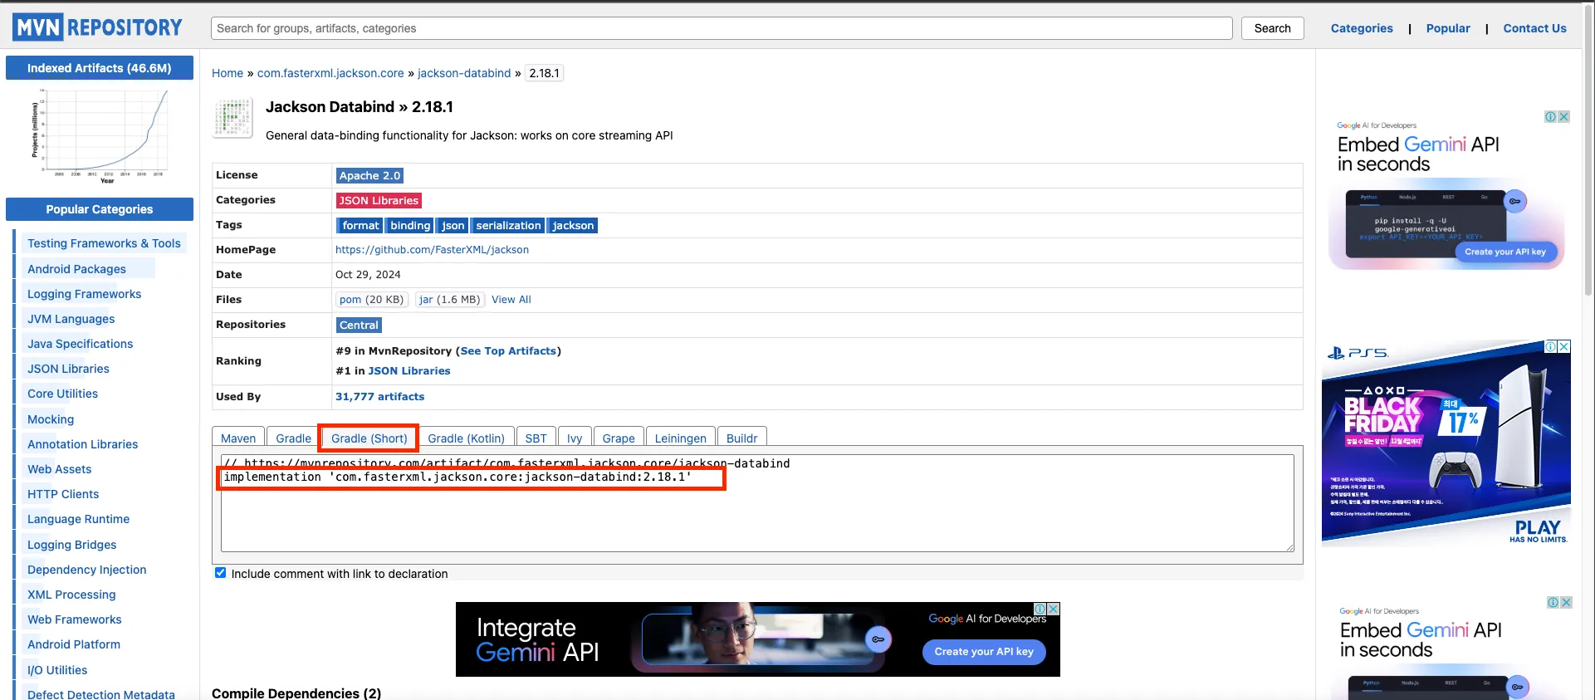Image resolution: width=1595 pixels, height=700 pixels.
Task: Open Core Utilities category
Action: 62,394
